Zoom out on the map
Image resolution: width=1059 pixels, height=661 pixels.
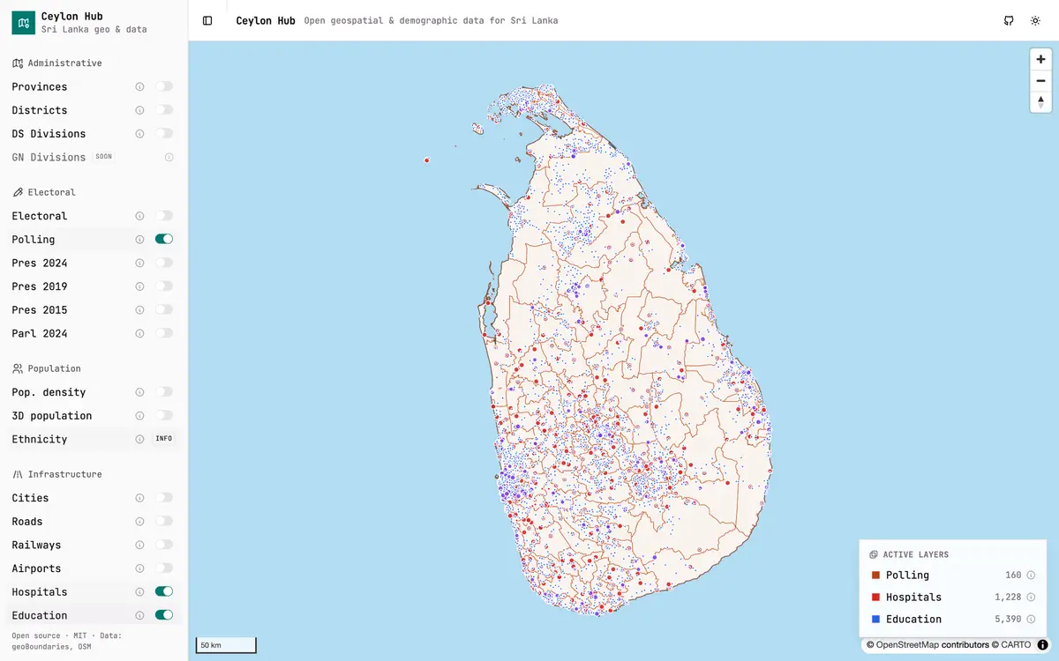coord(1040,80)
